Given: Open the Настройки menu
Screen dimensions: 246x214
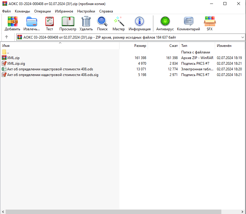Looking at the screenshot, I should tap(86, 11).
